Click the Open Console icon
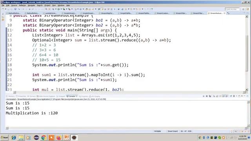 (x=239, y=96)
